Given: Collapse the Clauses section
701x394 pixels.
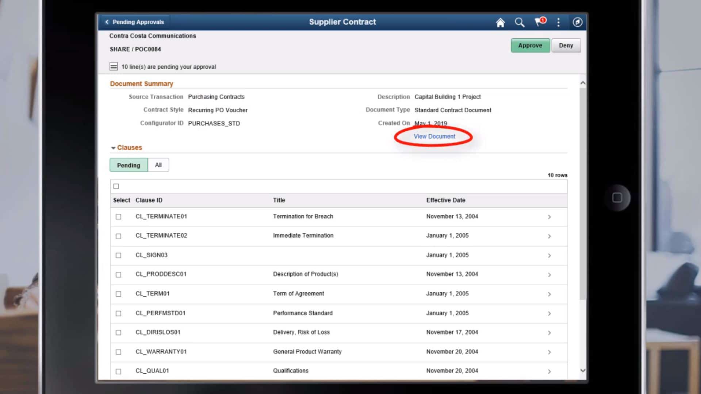Looking at the screenshot, I should point(113,147).
